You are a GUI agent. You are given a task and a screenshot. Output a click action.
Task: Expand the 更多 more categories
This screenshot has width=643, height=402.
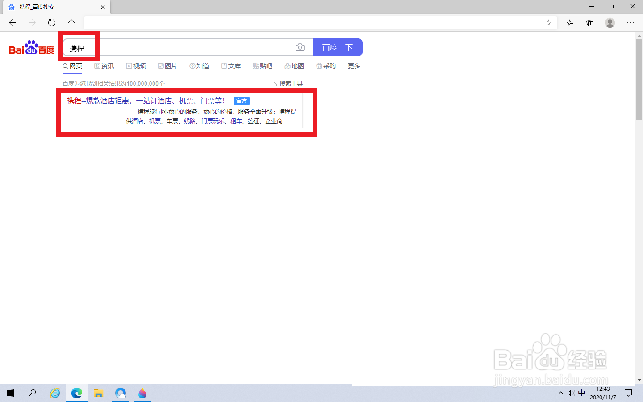354,66
